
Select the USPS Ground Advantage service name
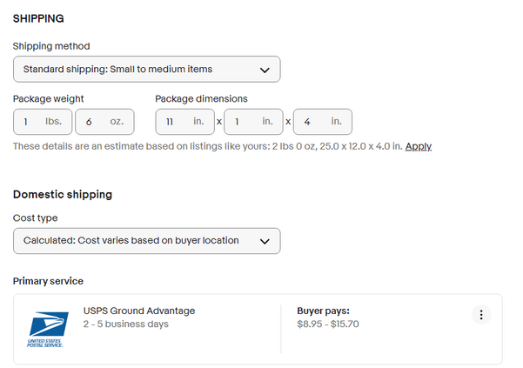click(x=139, y=311)
